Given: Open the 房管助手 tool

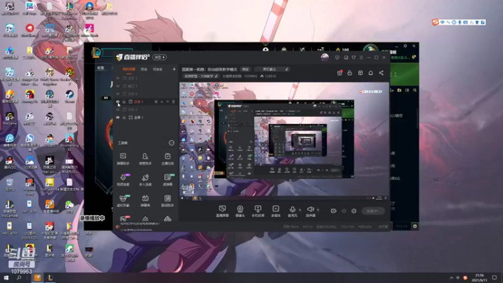Looking at the screenshot, I should click(145, 159).
